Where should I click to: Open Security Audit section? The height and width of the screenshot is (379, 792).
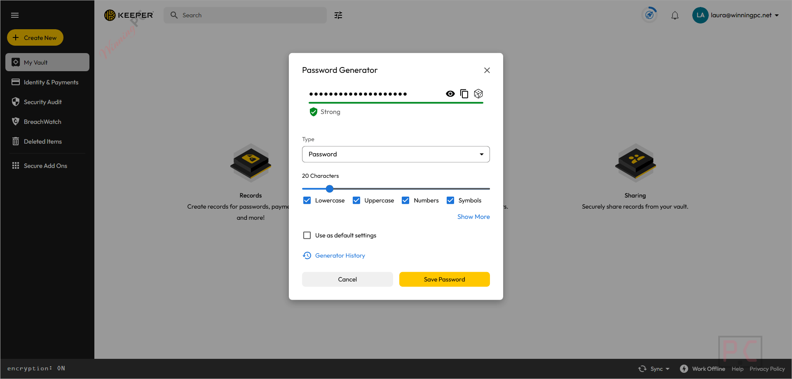pos(47,102)
